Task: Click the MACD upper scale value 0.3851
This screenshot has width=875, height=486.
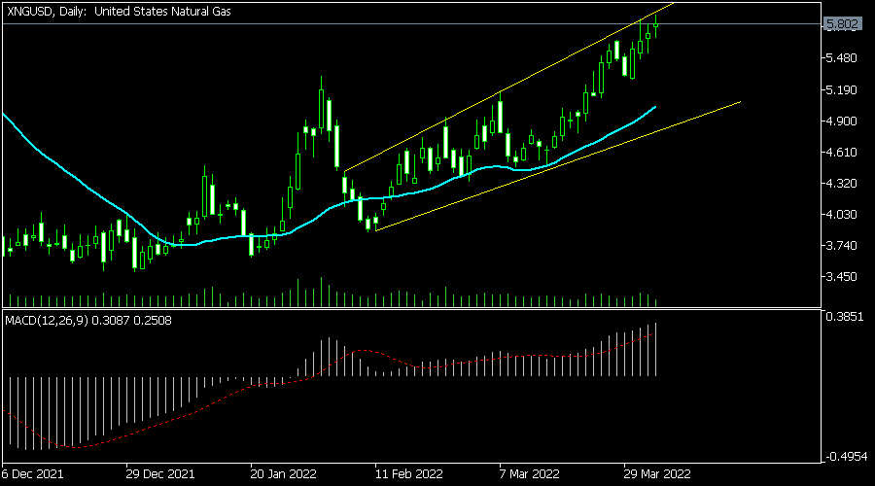Action: (x=844, y=316)
